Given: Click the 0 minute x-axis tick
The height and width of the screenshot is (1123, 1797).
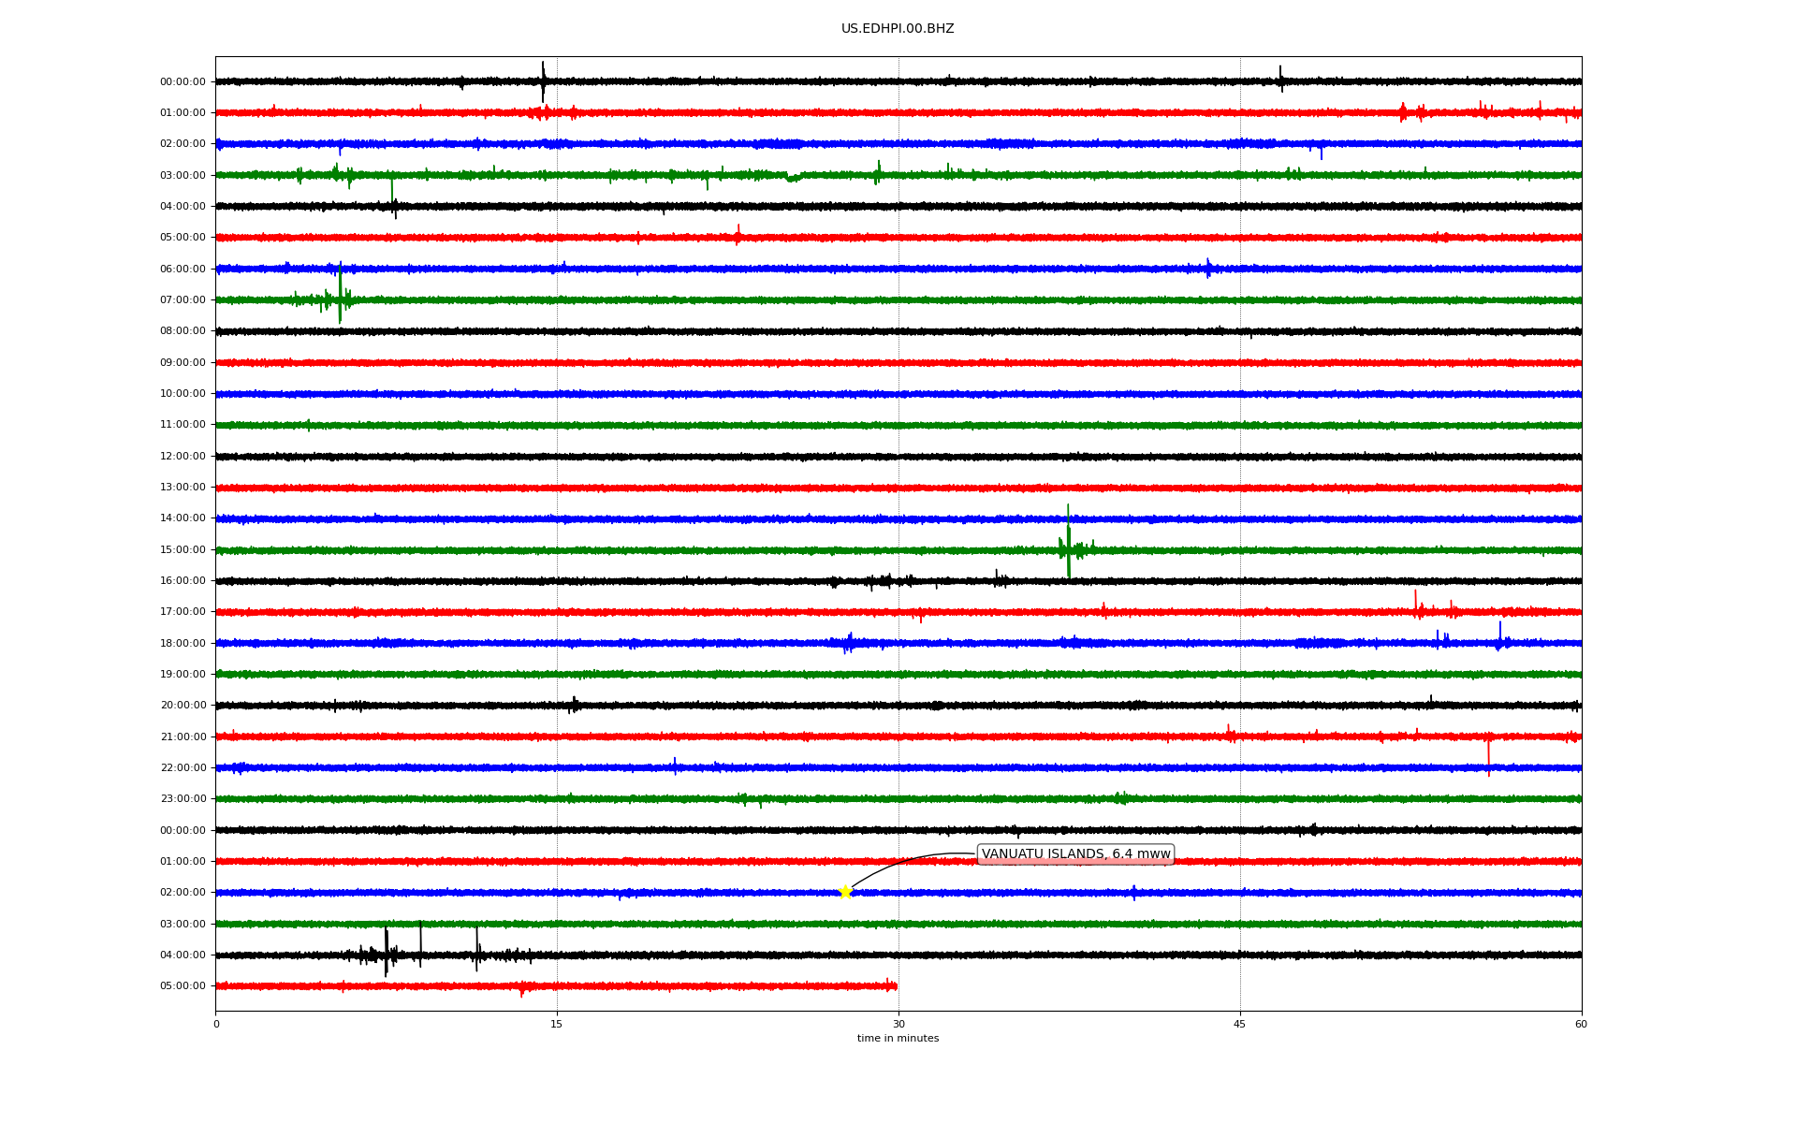Looking at the screenshot, I should coord(216,1024).
